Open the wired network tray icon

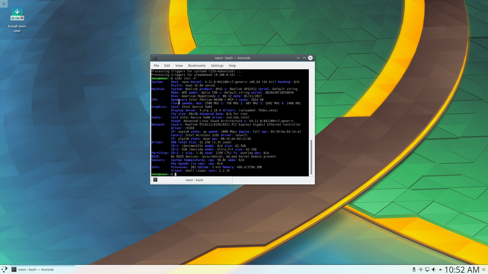[x=427, y=269]
